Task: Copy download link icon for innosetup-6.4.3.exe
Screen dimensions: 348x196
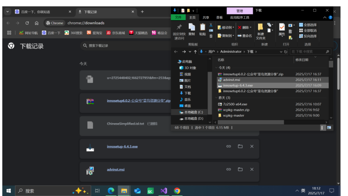Action: point(229,146)
